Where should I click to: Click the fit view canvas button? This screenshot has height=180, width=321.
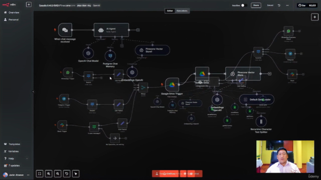[x=40, y=173]
